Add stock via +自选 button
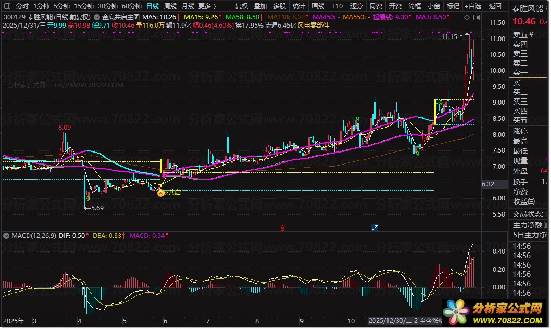 [x=472, y=6]
